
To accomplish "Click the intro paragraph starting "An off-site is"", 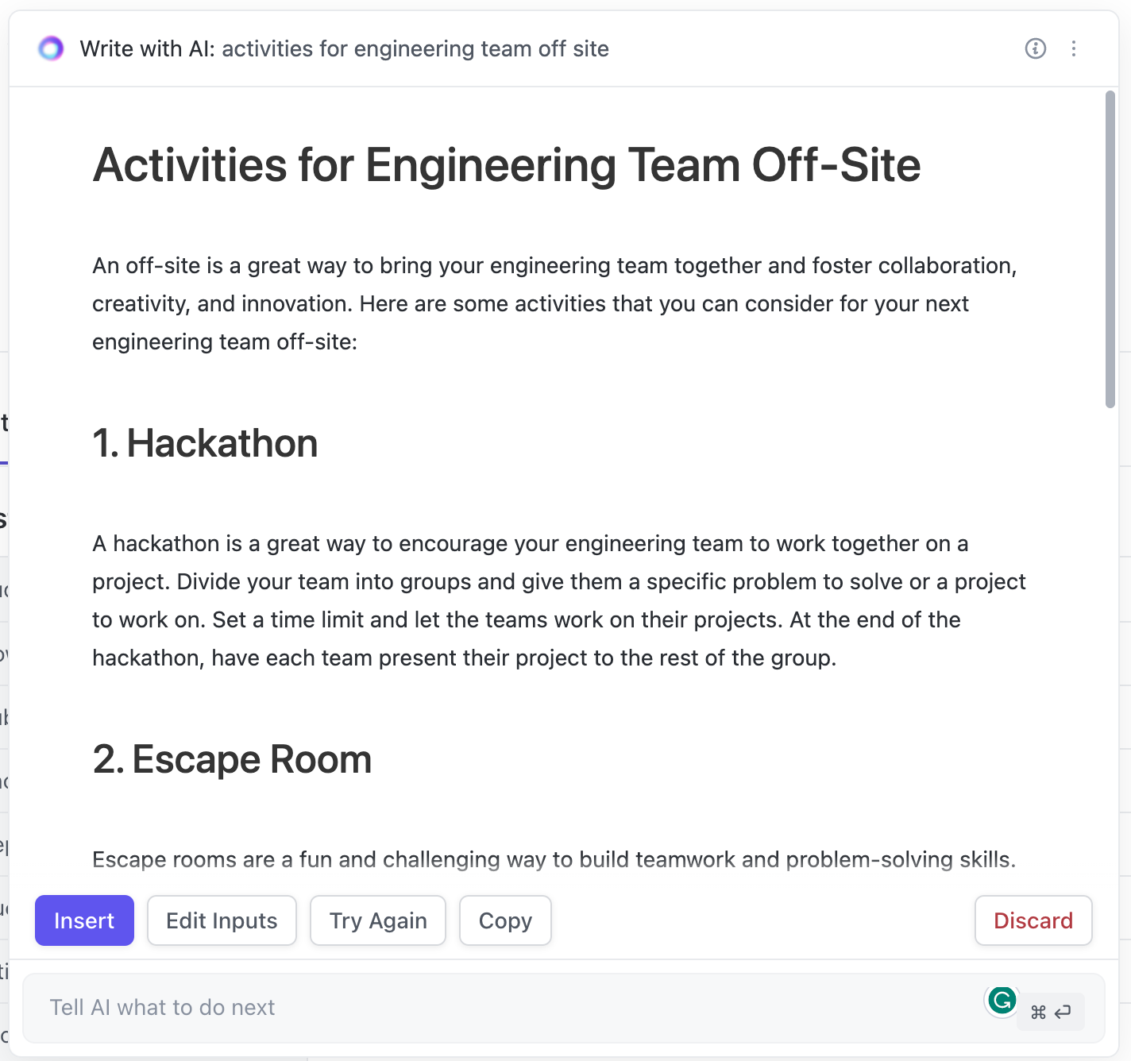I will coord(554,303).
